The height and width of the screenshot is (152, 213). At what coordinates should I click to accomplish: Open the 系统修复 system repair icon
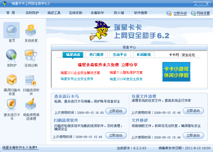(x=31, y=30)
